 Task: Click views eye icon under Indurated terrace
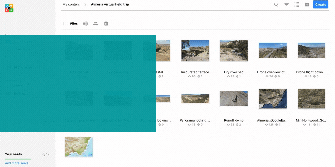189,76
